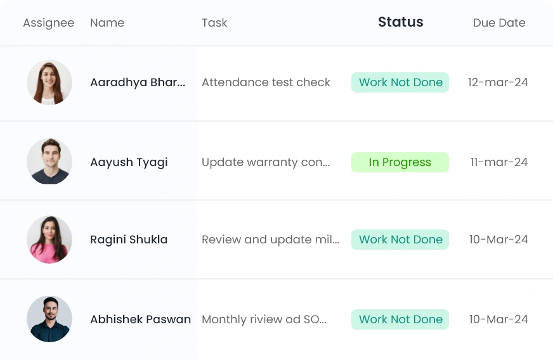Image resolution: width=553 pixels, height=360 pixels.
Task: Open the Update warranty task
Action: click(x=266, y=162)
